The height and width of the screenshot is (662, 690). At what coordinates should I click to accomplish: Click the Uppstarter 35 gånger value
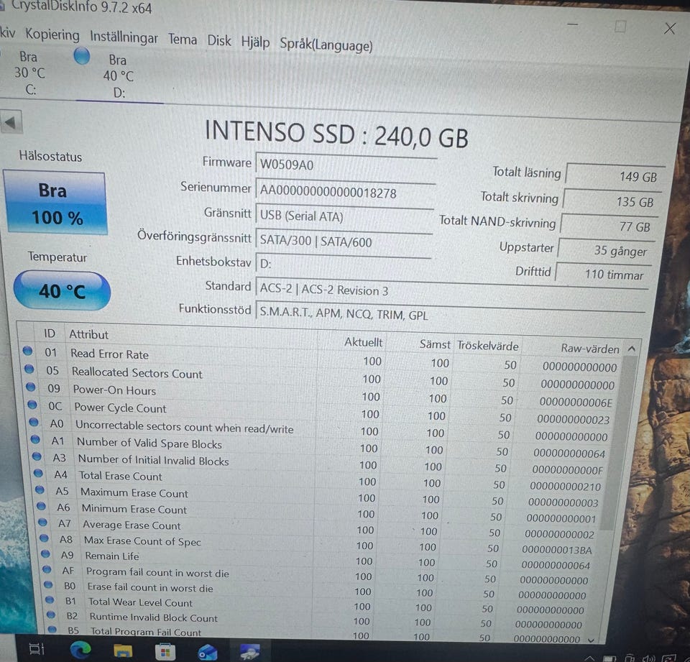pyautogui.click(x=606, y=250)
